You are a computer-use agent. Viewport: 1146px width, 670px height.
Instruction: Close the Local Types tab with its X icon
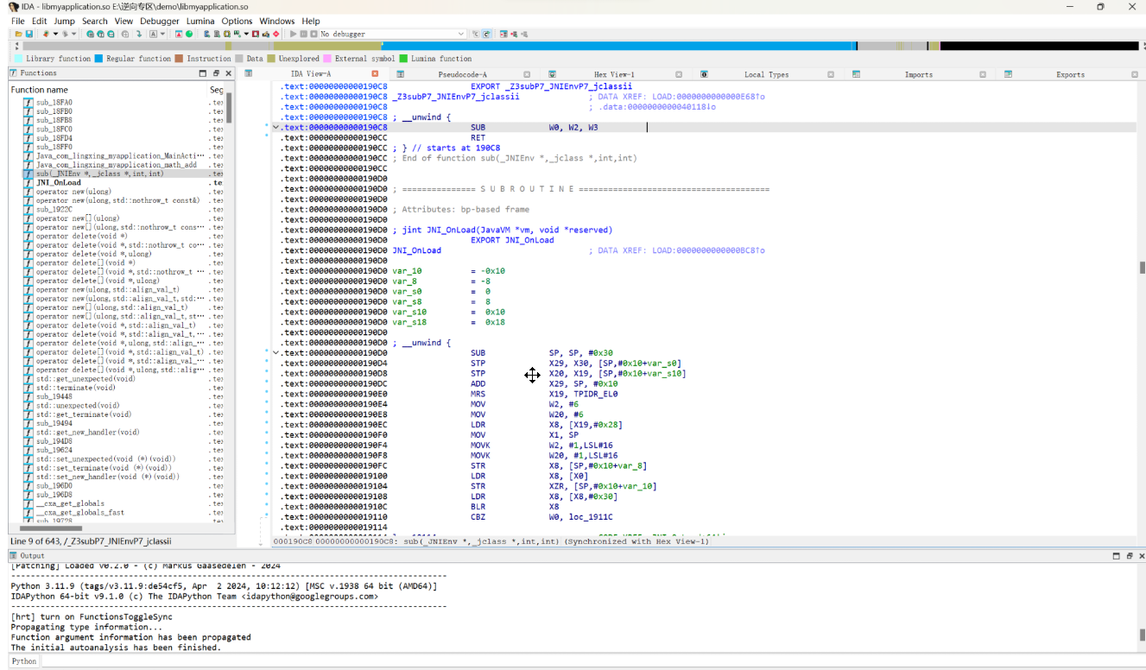(830, 74)
